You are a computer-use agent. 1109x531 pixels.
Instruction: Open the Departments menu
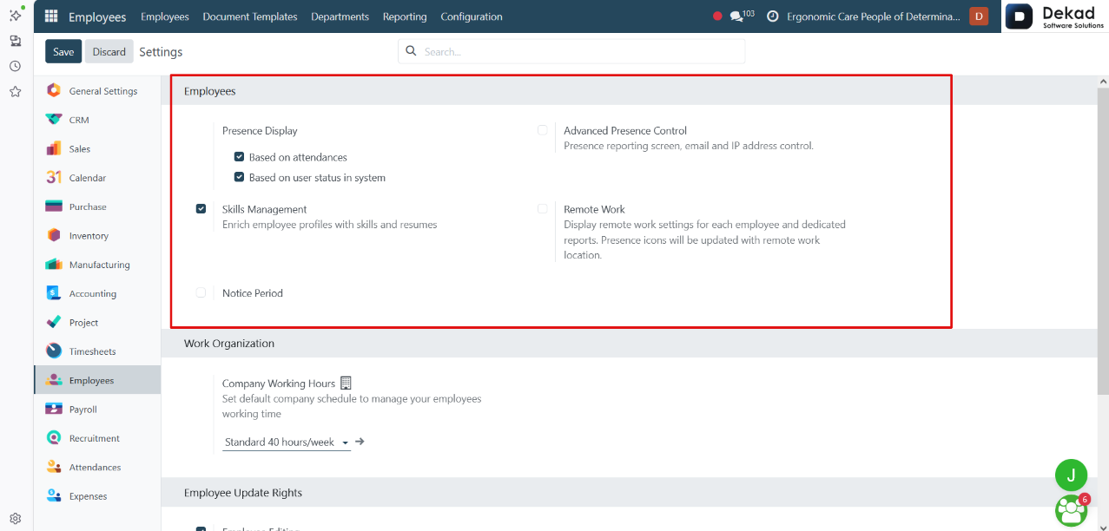(x=340, y=16)
